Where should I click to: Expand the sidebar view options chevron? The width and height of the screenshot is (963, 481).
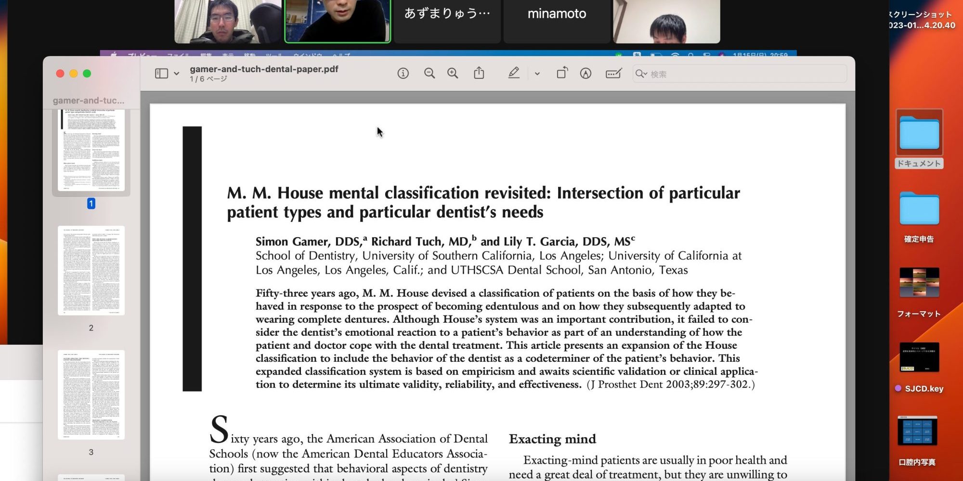(177, 74)
